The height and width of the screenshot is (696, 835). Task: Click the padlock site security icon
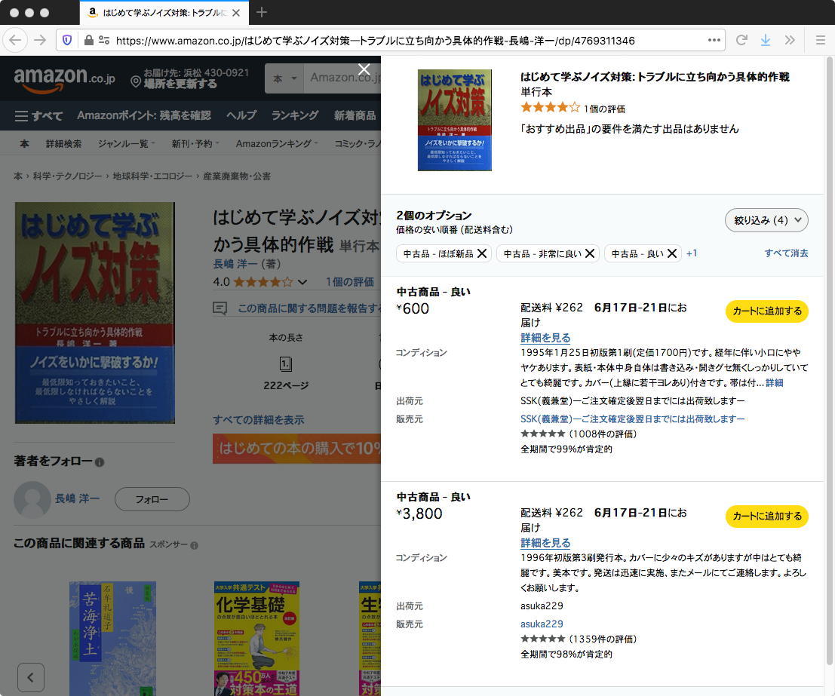point(89,41)
